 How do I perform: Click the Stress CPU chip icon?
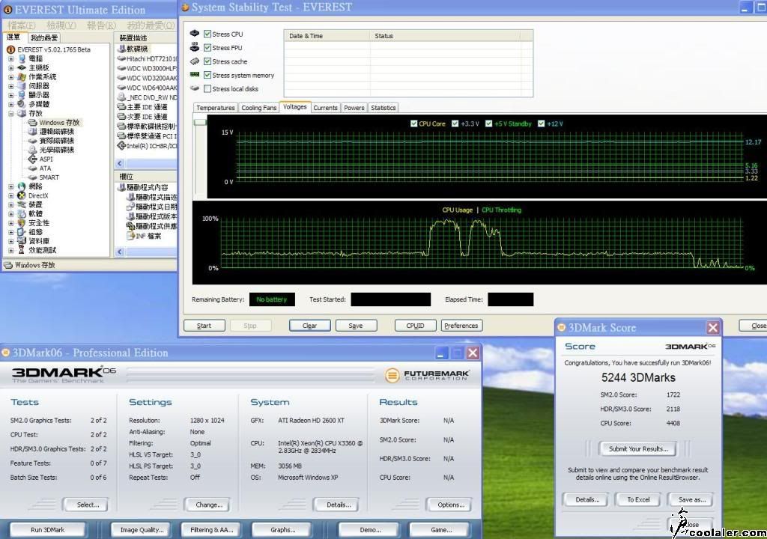(x=195, y=34)
